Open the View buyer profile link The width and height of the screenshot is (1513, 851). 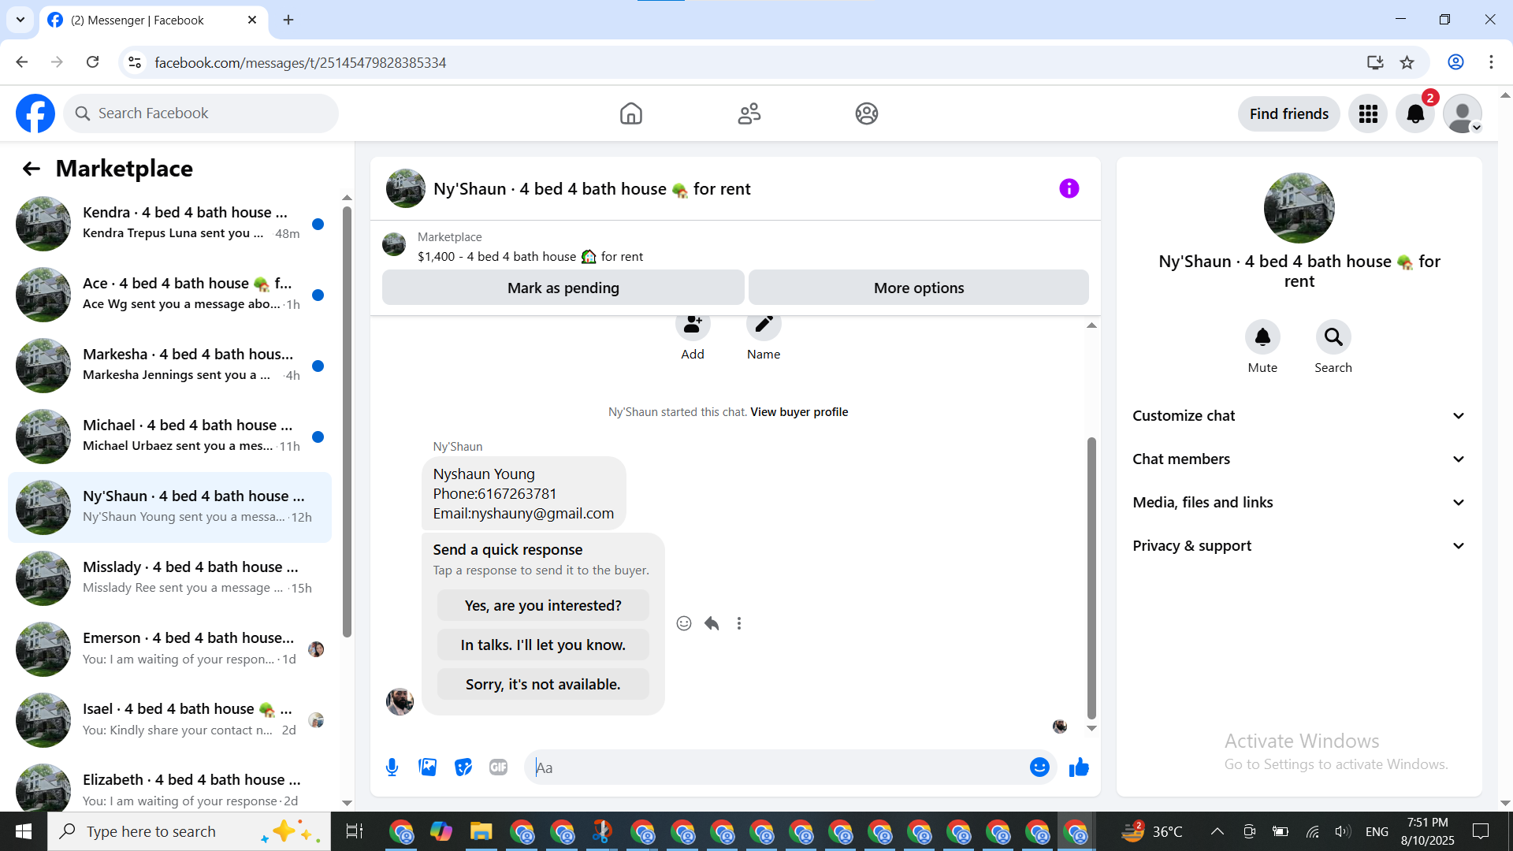coord(799,412)
